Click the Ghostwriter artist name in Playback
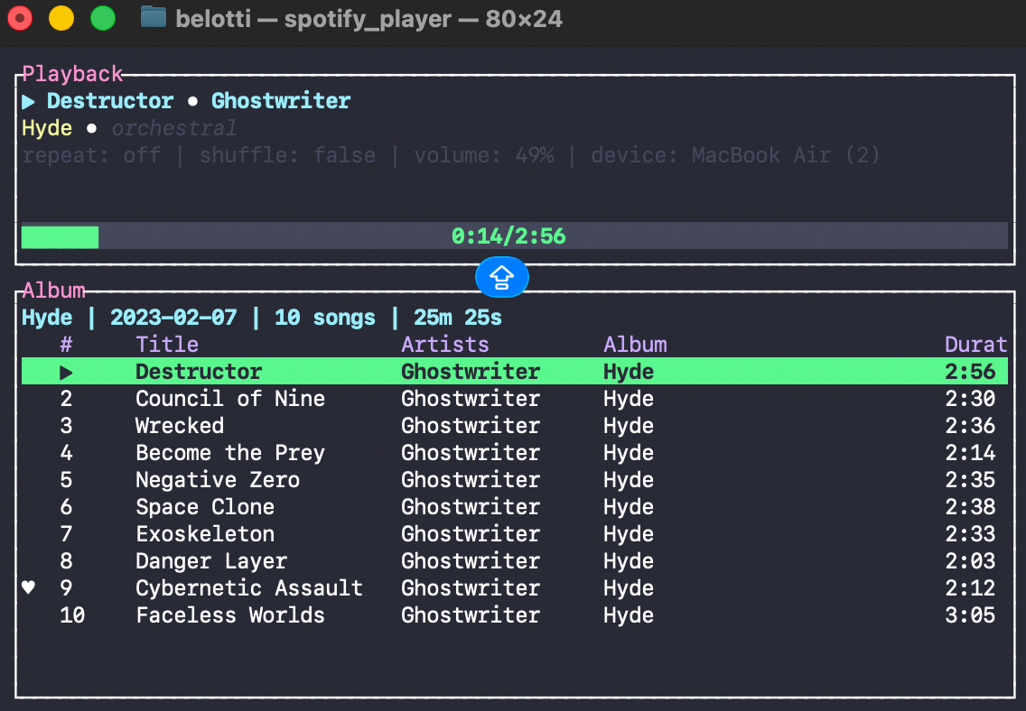 coord(281,101)
